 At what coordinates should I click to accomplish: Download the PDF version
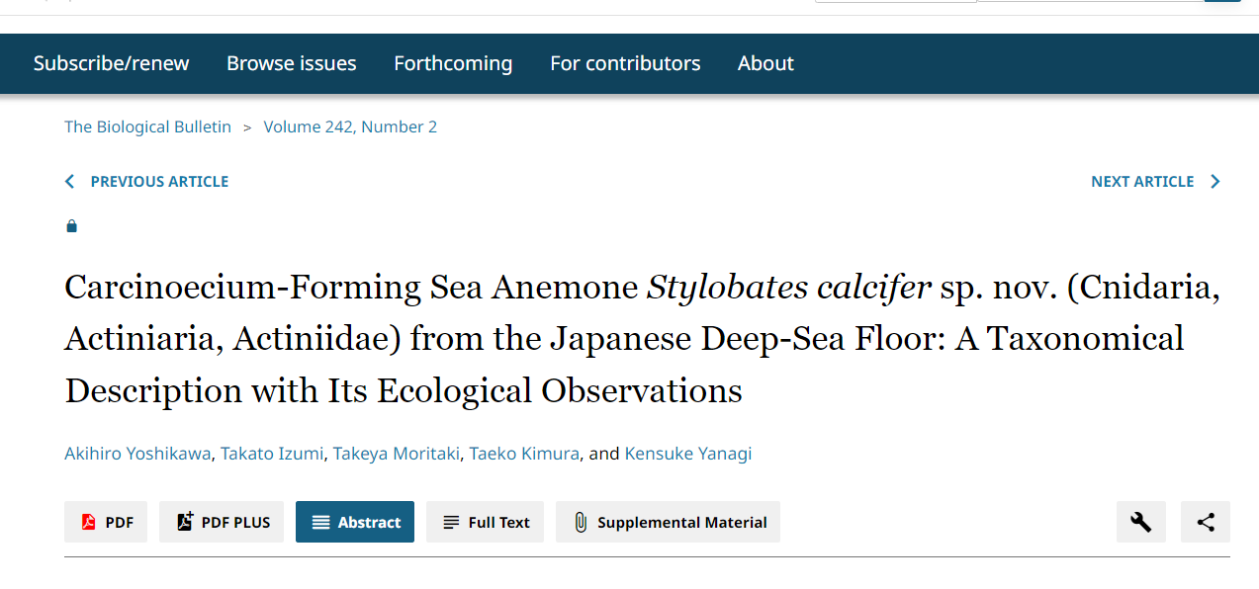(106, 522)
